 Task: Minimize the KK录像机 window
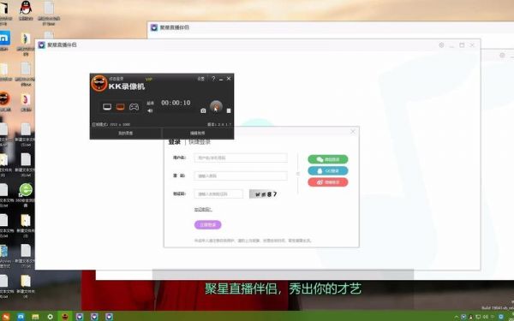(x=221, y=79)
